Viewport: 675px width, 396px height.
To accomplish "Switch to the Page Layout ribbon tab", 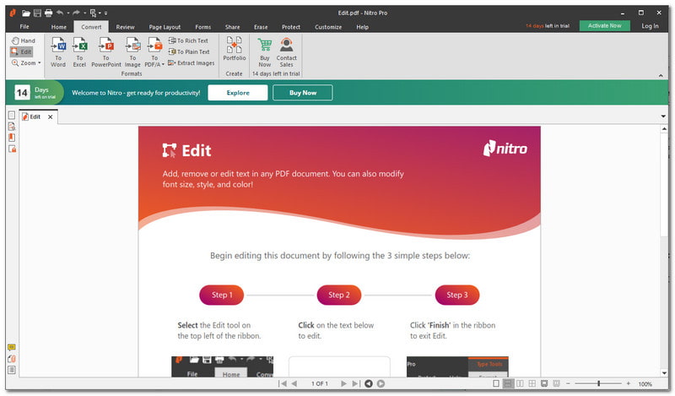I will coord(166,27).
